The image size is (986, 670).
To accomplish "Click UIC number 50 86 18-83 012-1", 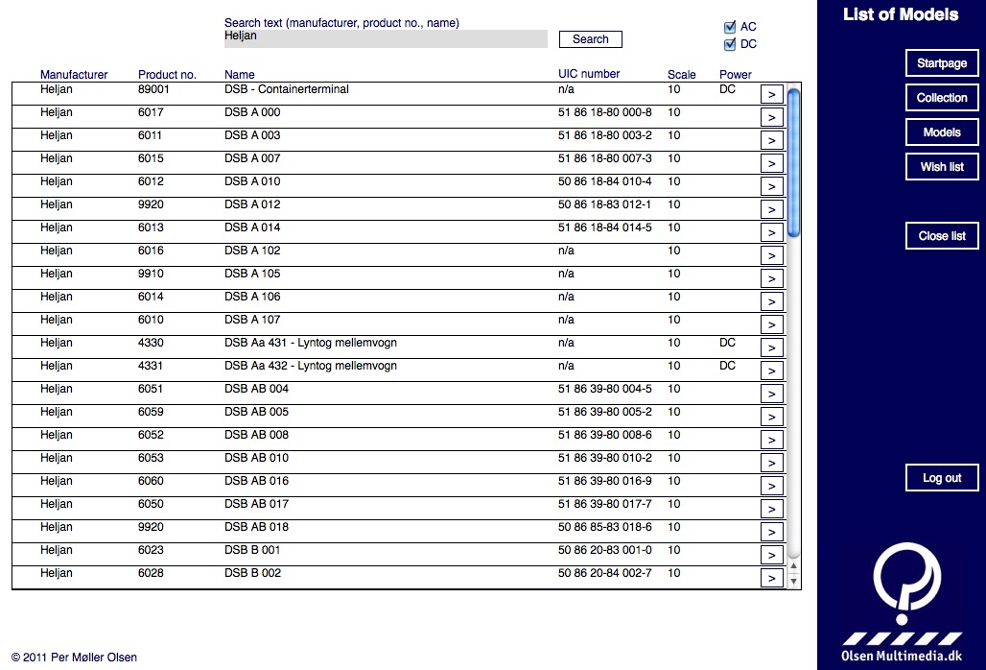I will (605, 204).
